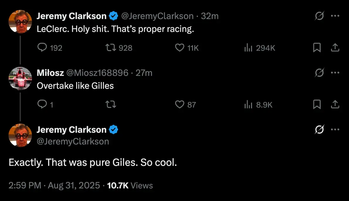Open the more options menu on Miłosz's reply
Viewport: 349px width, 201px height.
335,73
